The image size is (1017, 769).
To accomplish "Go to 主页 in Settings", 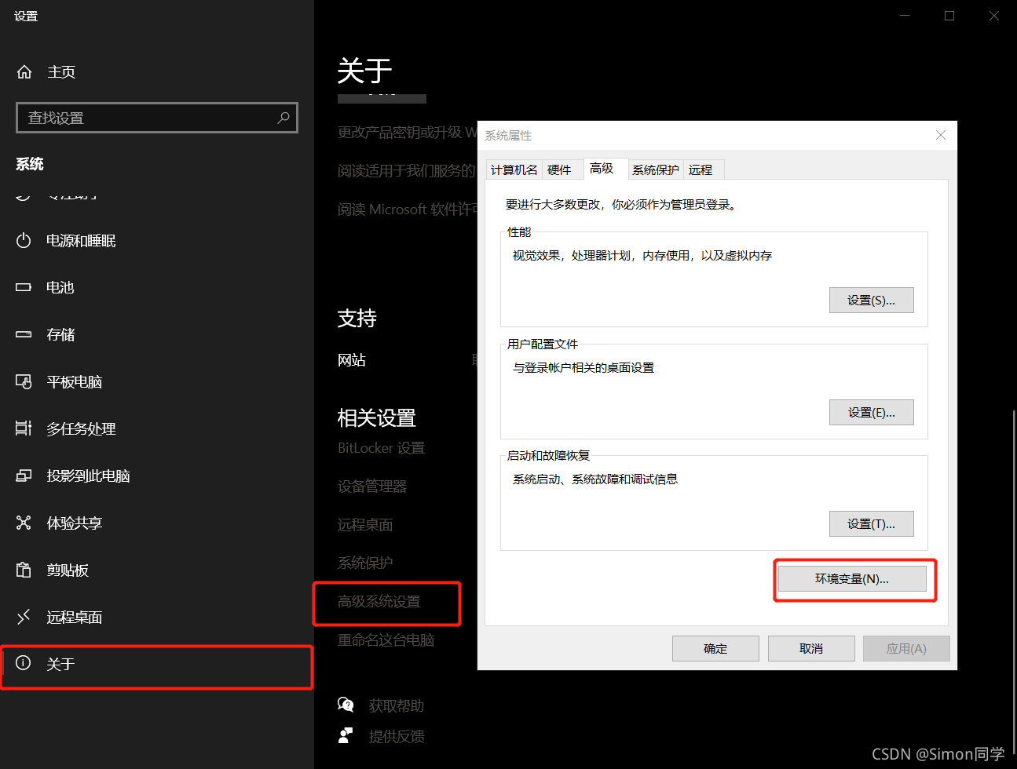I will click(x=157, y=72).
